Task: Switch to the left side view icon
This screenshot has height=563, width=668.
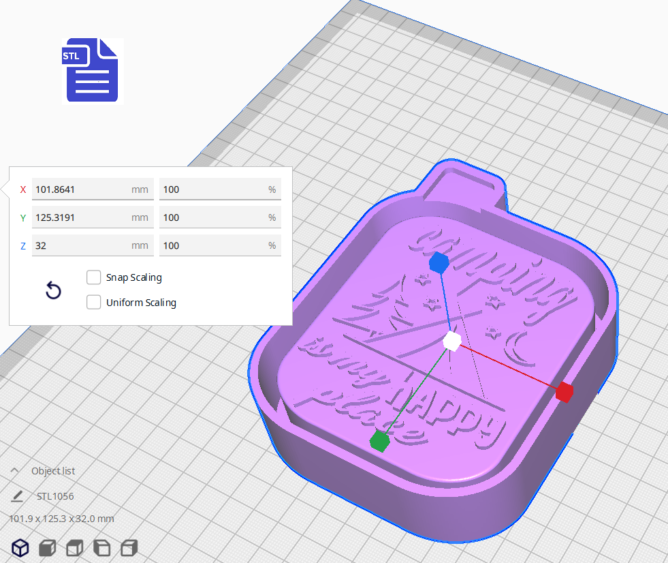Action: (101, 547)
